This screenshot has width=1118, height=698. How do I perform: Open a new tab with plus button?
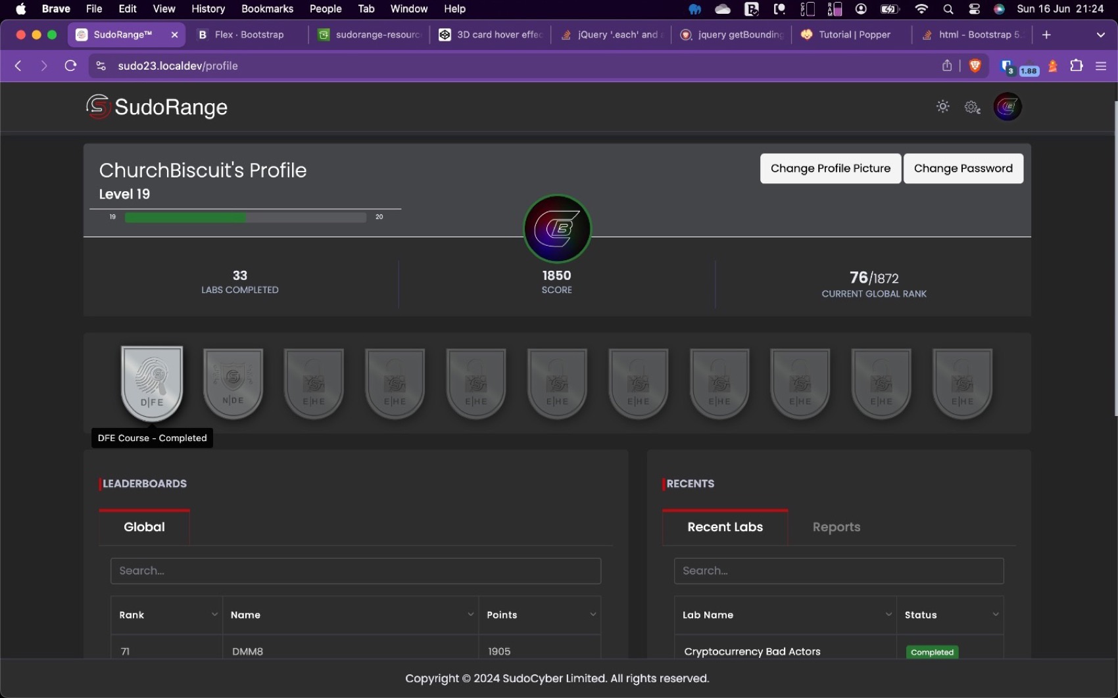(1046, 35)
